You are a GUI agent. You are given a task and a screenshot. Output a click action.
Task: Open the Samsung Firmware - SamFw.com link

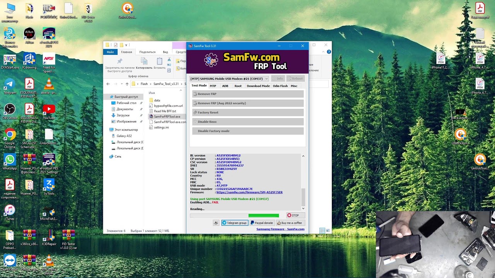280,229
